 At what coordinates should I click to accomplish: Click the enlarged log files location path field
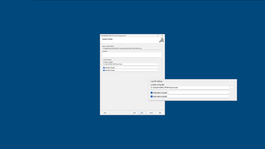coord(189,88)
